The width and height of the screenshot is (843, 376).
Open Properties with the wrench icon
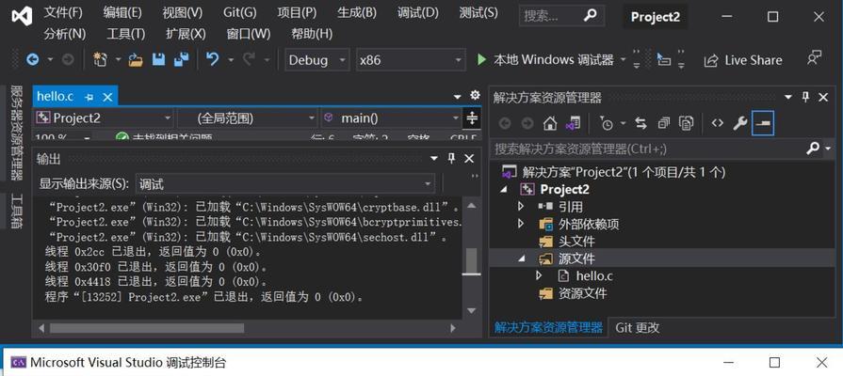click(x=740, y=124)
